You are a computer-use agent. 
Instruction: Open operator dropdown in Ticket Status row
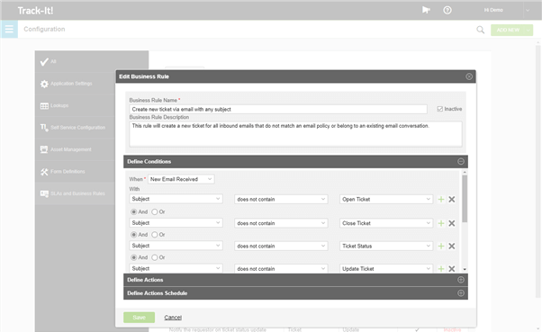[281, 246]
